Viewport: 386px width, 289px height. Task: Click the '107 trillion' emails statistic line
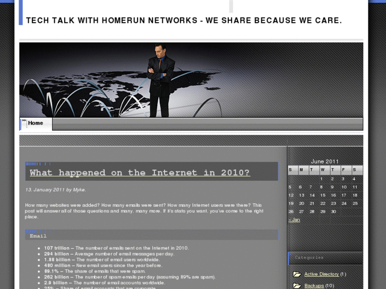pyautogui.click(x=116, y=248)
